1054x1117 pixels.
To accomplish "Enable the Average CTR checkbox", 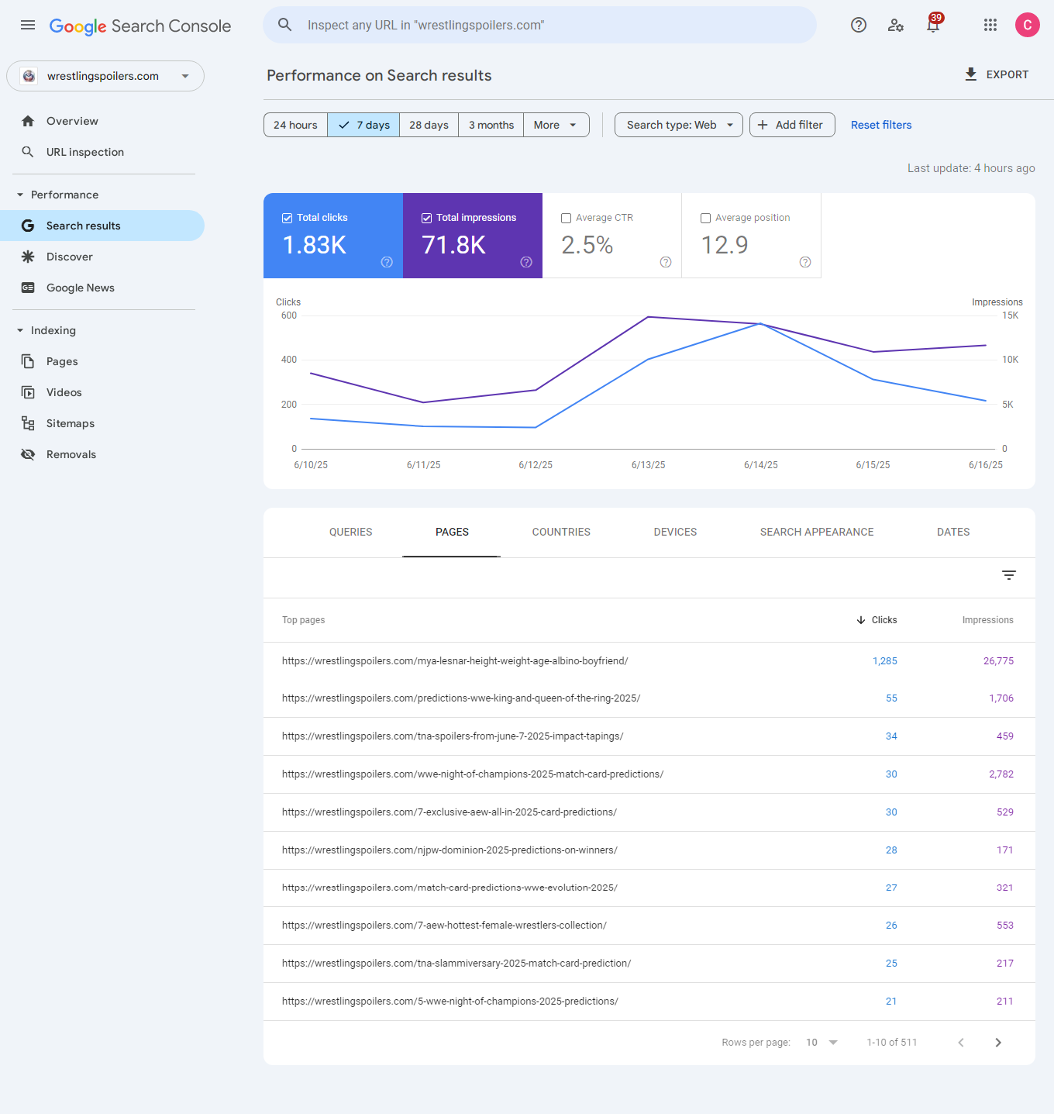I will (x=567, y=218).
